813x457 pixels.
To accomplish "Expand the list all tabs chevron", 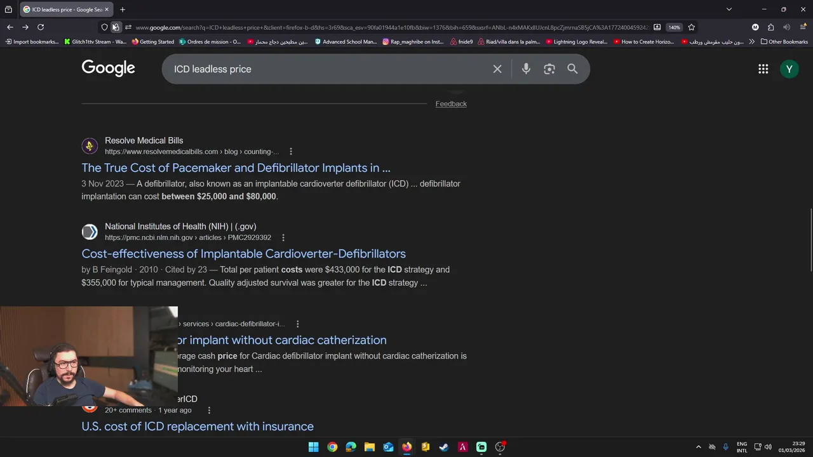I will (x=729, y=10).
